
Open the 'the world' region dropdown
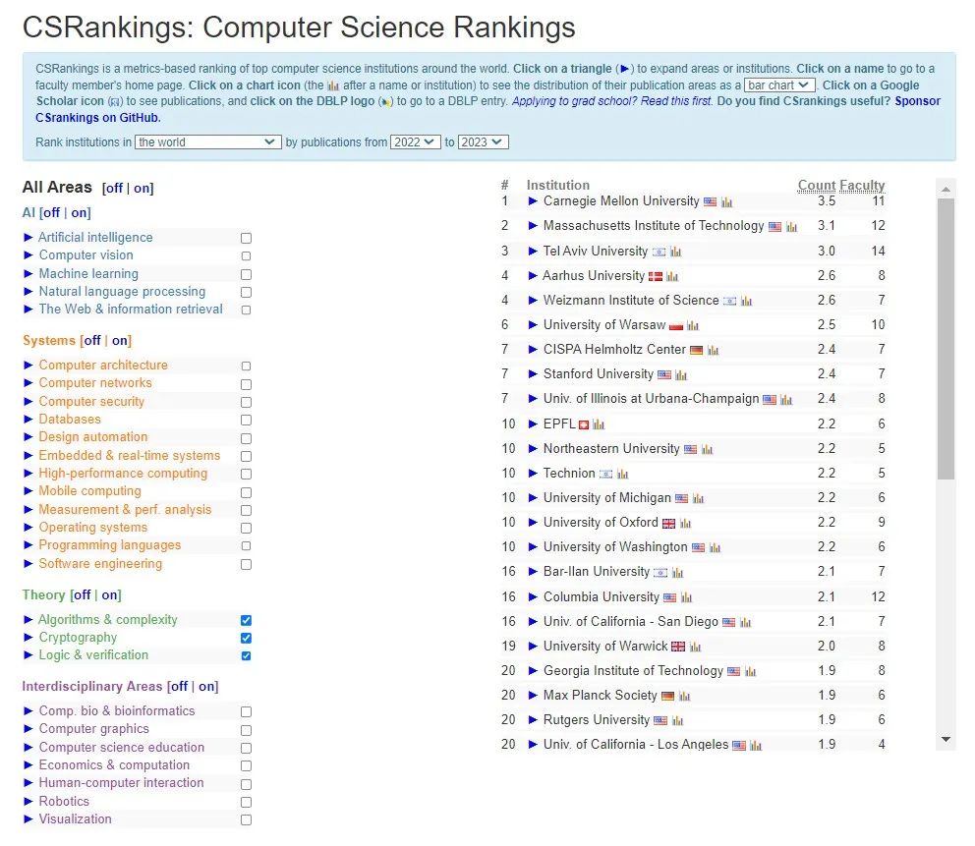point(208,142)
